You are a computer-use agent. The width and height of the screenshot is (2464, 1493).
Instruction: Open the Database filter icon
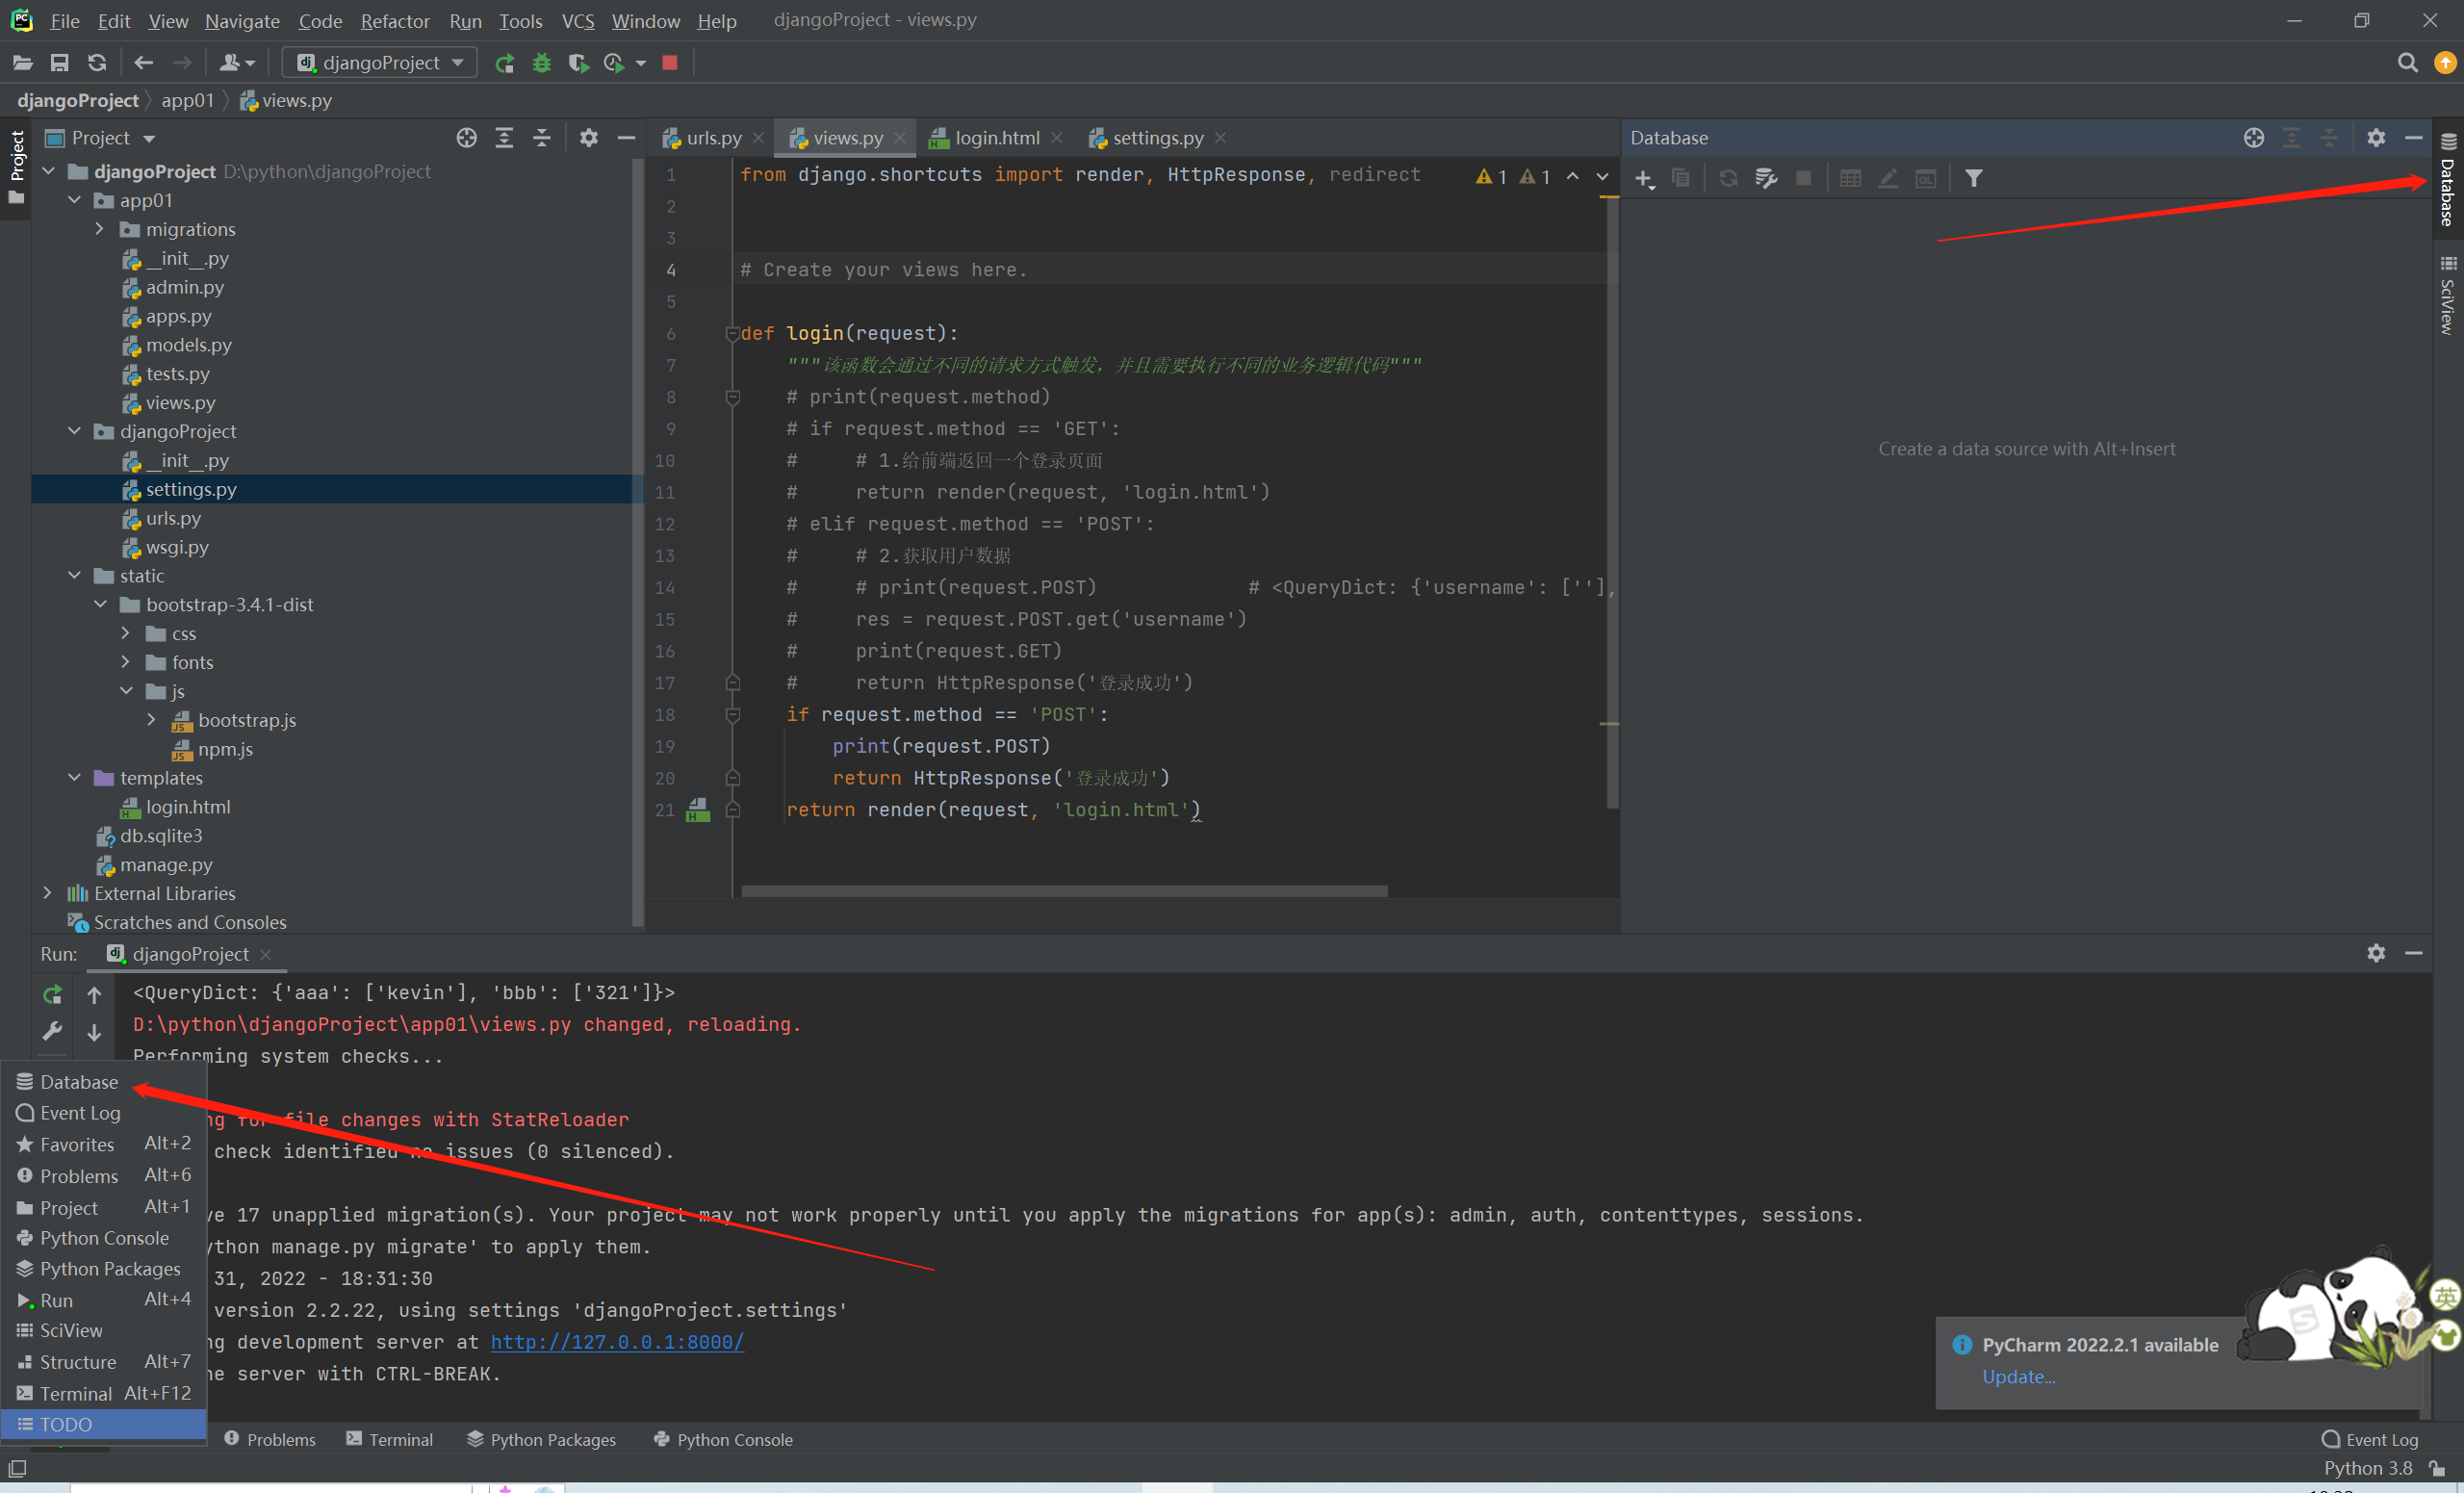1973,178
